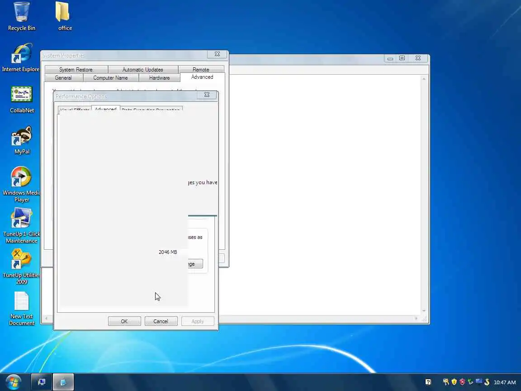The height and width of the screenshot is (391, 521).
Task: Open the Hardware tab
Action: [160, 78]
